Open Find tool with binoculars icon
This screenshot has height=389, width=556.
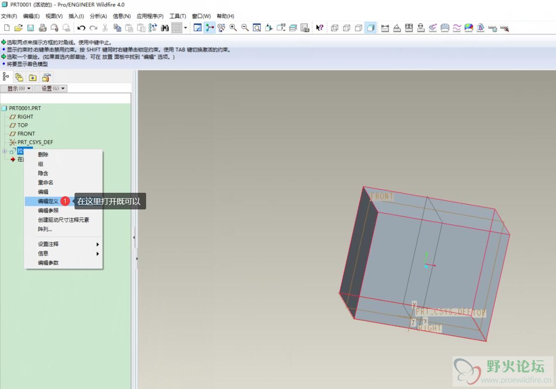coord(165,27)
